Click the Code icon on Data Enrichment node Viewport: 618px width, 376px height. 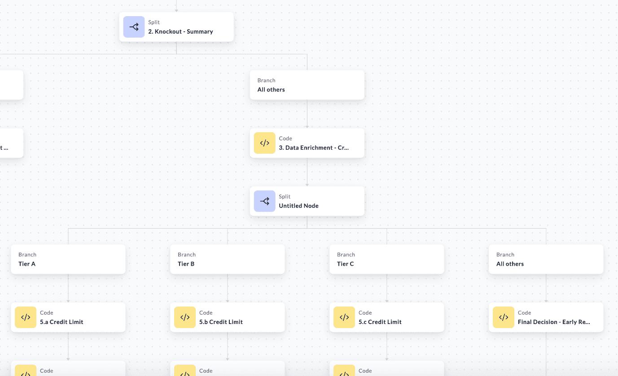point(264,143)
